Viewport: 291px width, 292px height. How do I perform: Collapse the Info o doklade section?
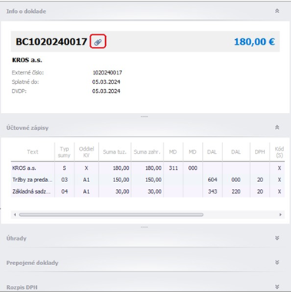coord(277,11)
